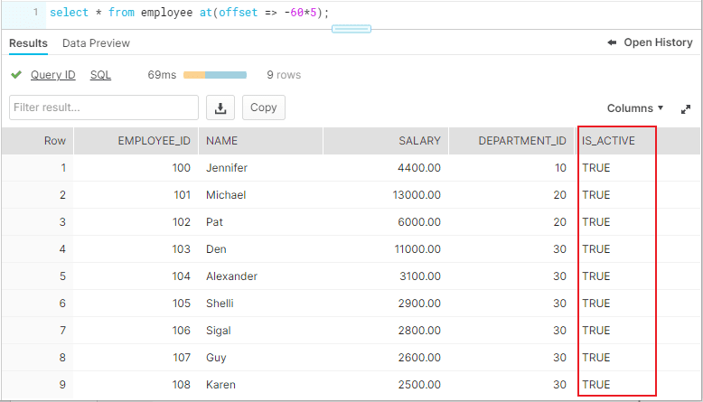The image size is (703, 402).
Task: Click the 9 rows count label
Action: click(x=284, y=75)
